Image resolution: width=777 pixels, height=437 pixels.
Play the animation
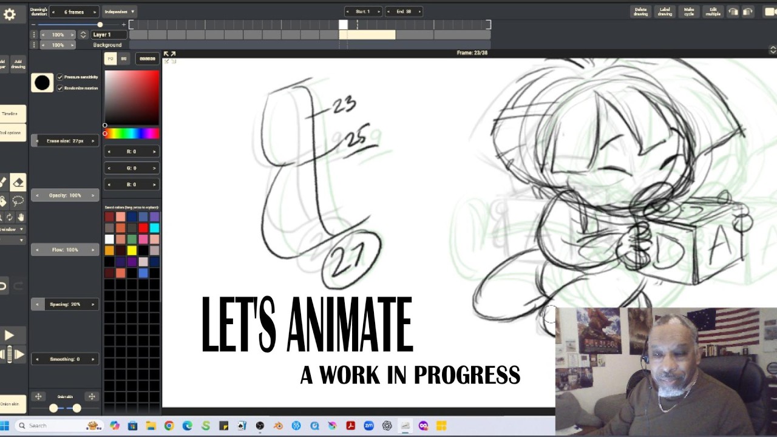point(9,335)
